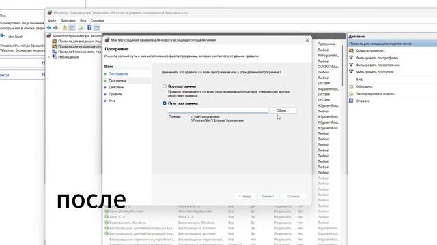Screen dimensions: 437x245
Task: Click the C:\TCPU74 program cell
Action: point(328,67)
